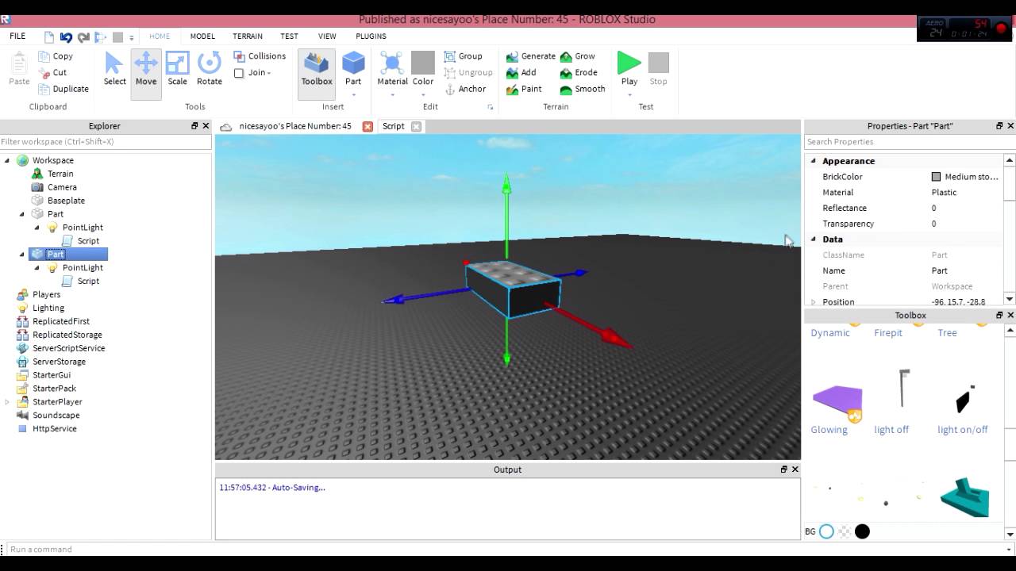The image size is (1016, 571).
Task: Redo the last undone action
Action: click(x=83, y=36)
